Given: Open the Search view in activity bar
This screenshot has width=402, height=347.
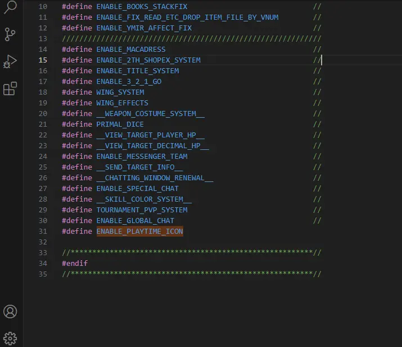Looking at the screenshot, I should (x=10, y=7).
